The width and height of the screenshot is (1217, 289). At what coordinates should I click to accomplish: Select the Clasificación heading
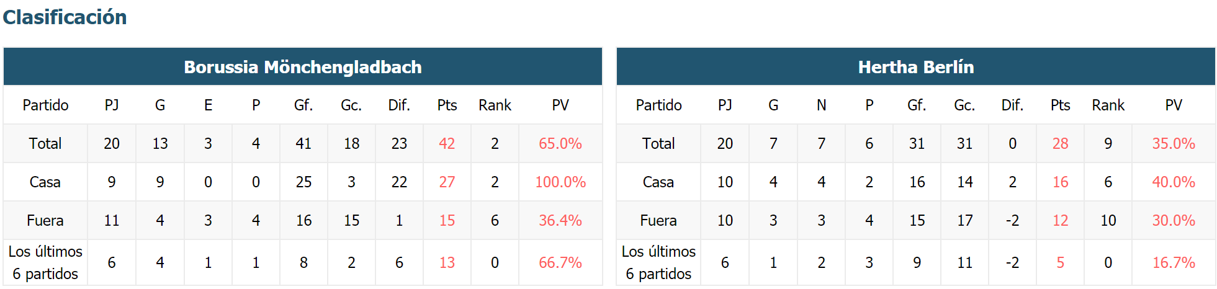(65, 17)
